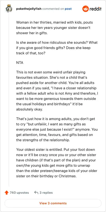The image size is (106, 212).
Task: Click the 'That's just how it is' paragraph
Action: tap(57, 129)
